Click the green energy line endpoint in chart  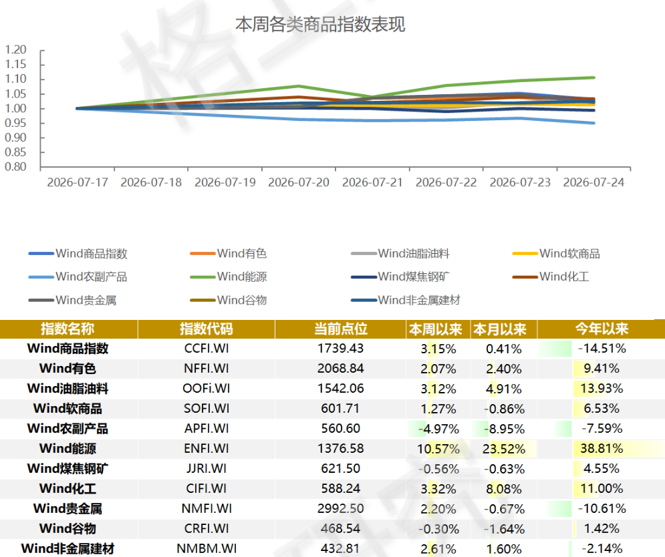point(593,77)
